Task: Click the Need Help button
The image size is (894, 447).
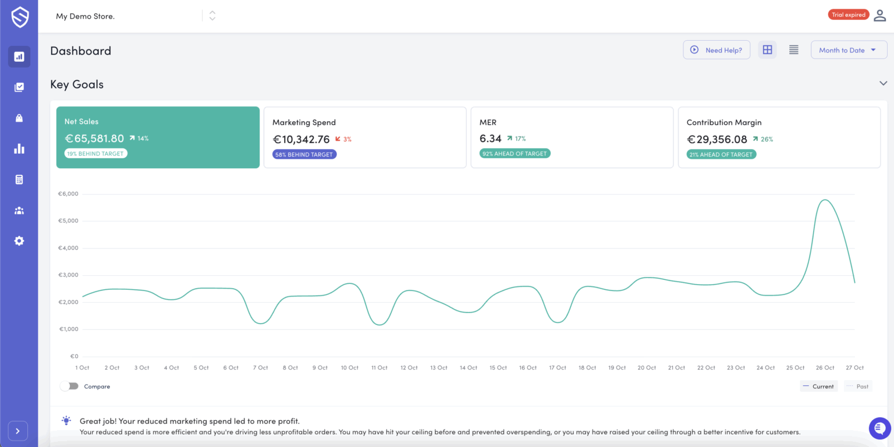Action: pos(716,49)
